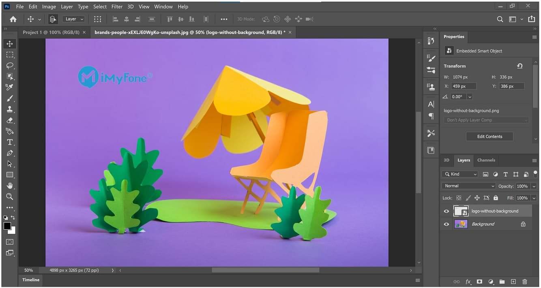The width and height of the screenshot is (541, 288).
Task: Enable Lock transparent pixels for the layer
Action: 459,198
